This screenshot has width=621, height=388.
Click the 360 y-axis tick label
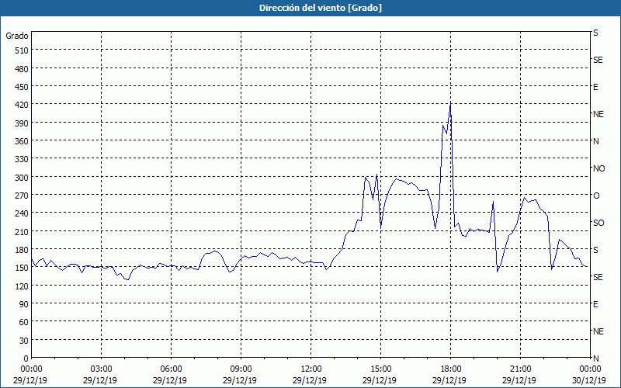22,141
